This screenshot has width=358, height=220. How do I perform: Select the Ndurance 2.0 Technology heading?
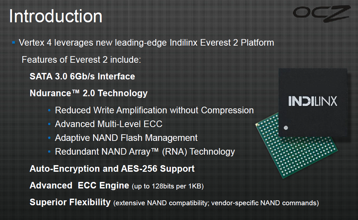coord(89,93)
